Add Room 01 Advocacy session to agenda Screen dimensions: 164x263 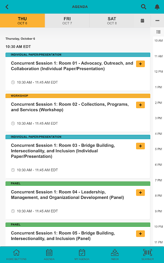point(140,64)
